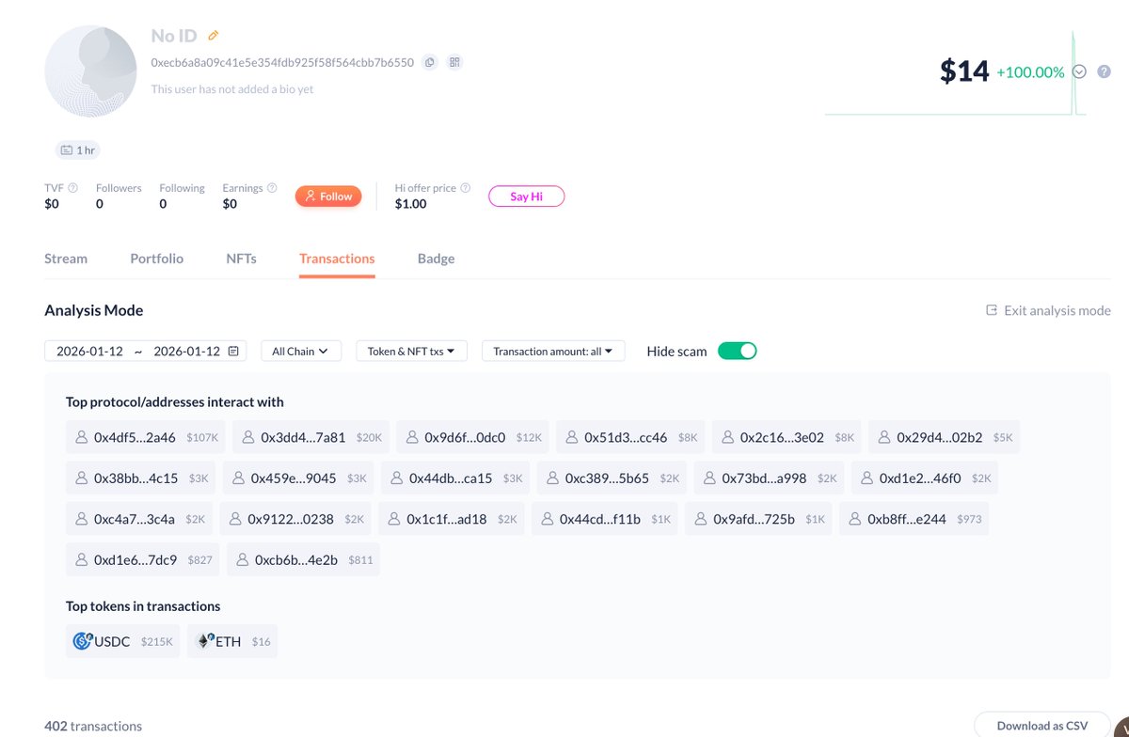Image resolution: width=1129 pixels, height=737 pixels.
Task: Select address 0x2c16...3e02 chip
Action: pyautogui.click(x=787, y=437)
